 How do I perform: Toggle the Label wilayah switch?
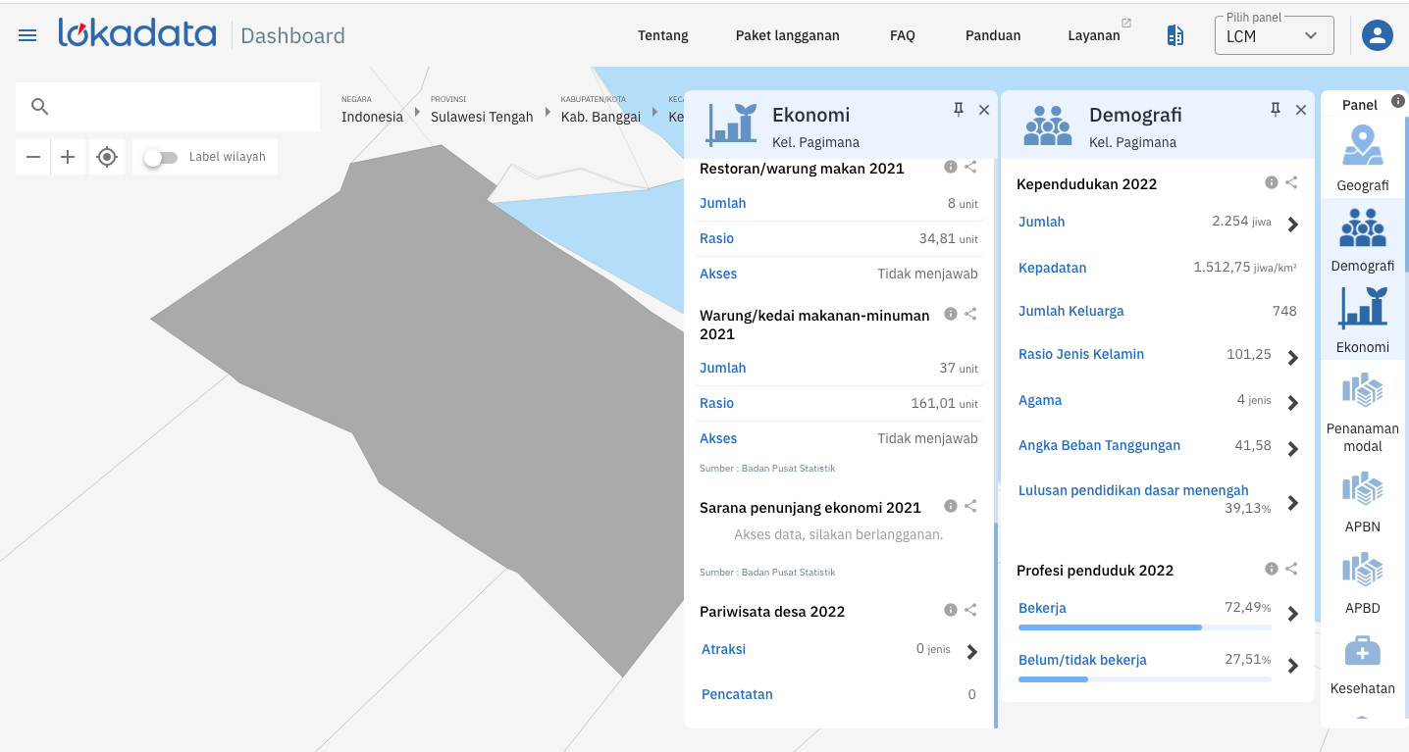(x=160, y=157)
